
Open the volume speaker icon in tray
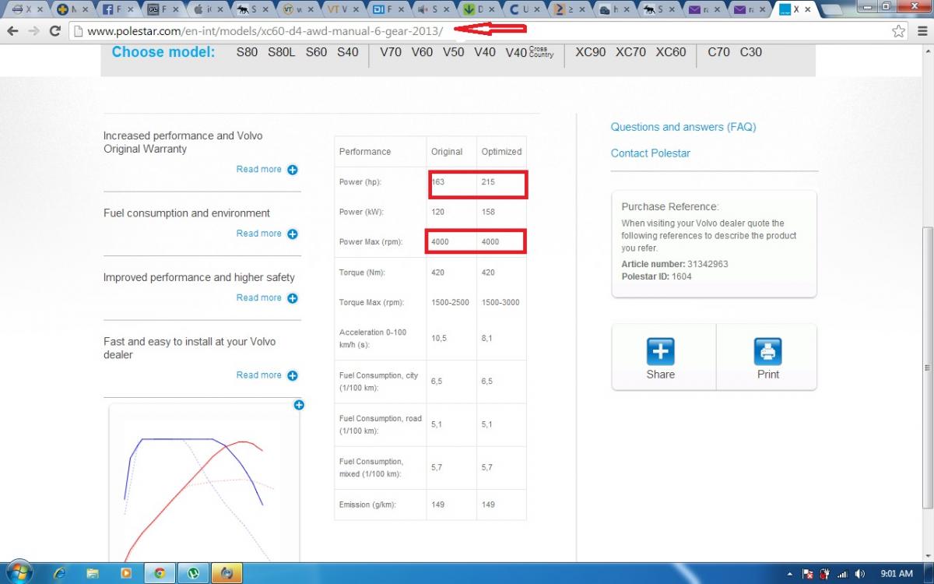859,574
